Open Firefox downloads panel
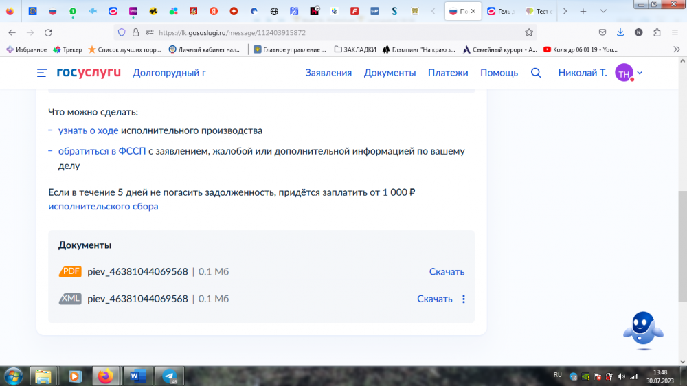Screen dimensions: 687x386 pos(620,32)
